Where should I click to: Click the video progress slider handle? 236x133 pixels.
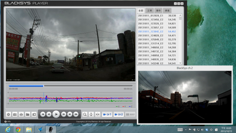(44, 86)
